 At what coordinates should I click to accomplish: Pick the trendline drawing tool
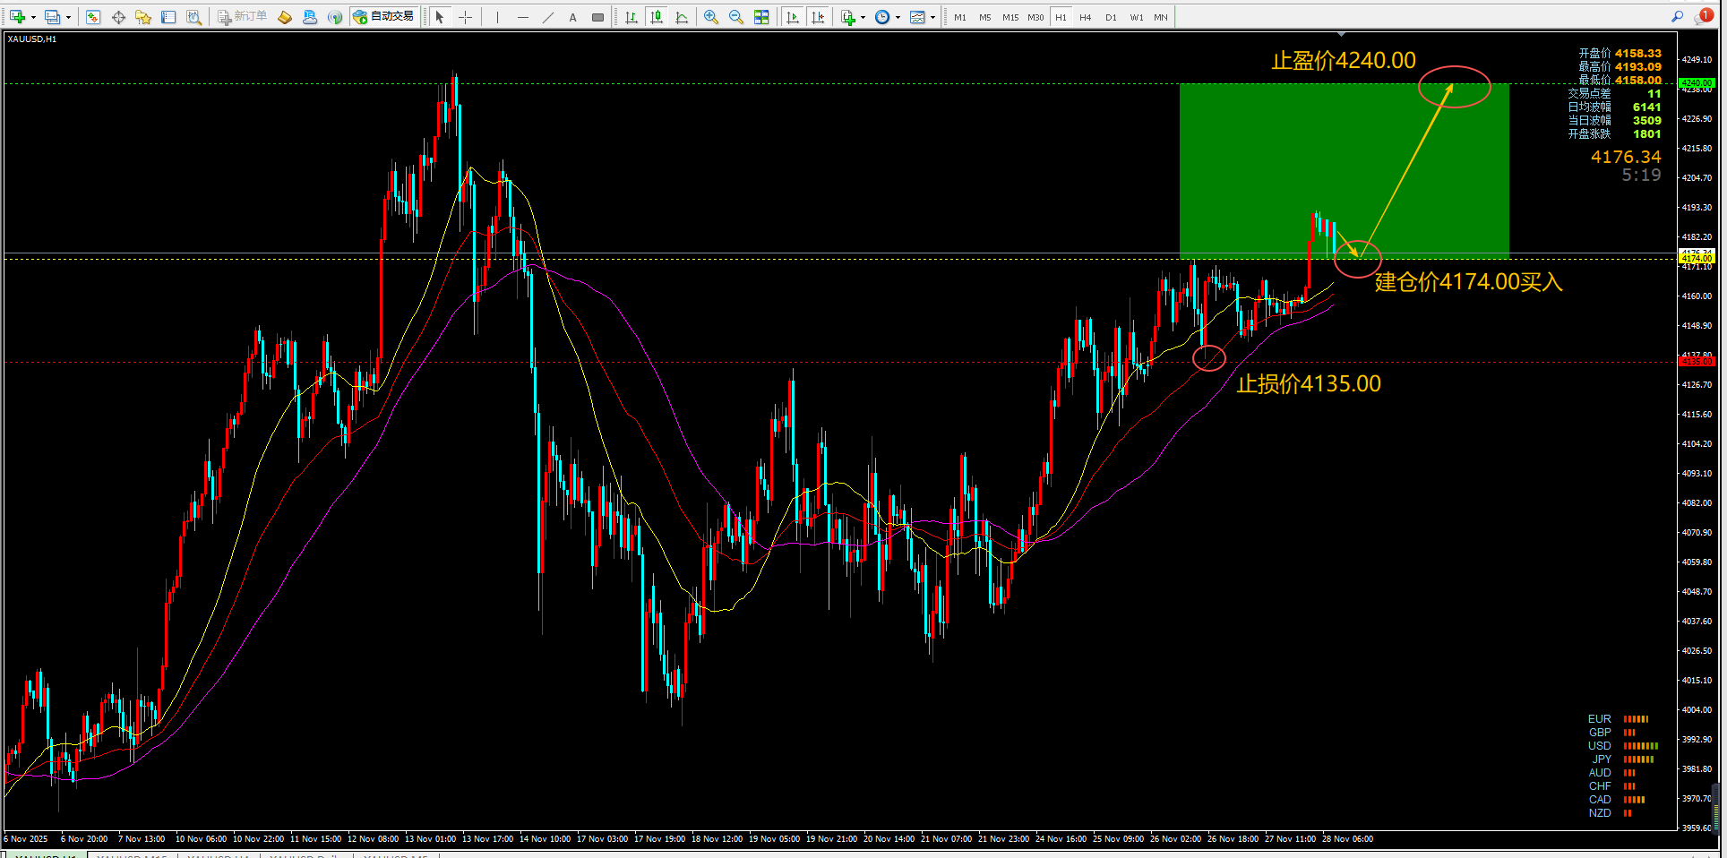coord(548,17)
